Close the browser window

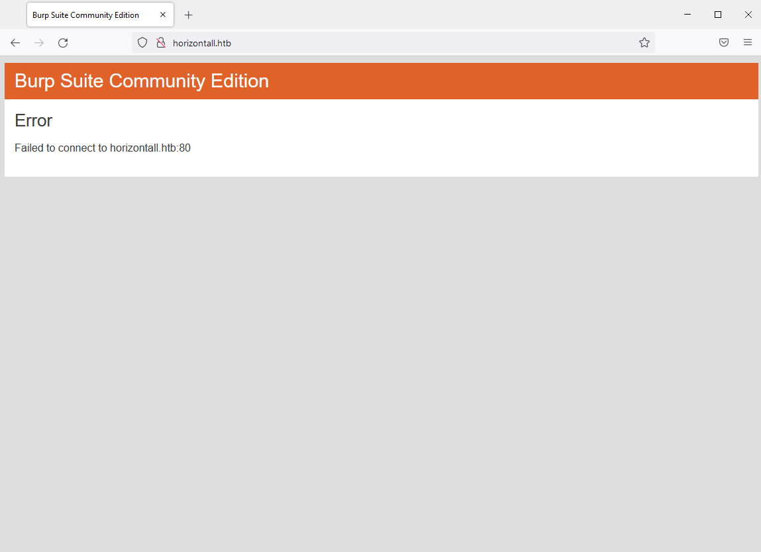(x=748, y=15)
